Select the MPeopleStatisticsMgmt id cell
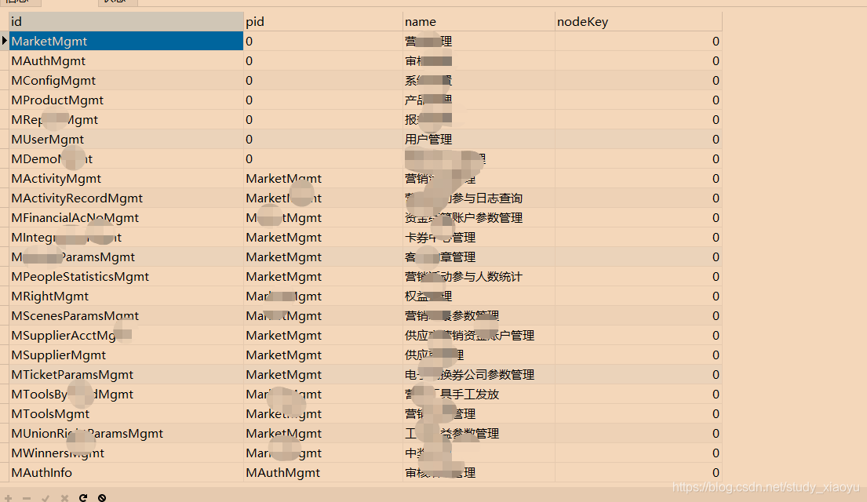 click(x=126, y=276)
